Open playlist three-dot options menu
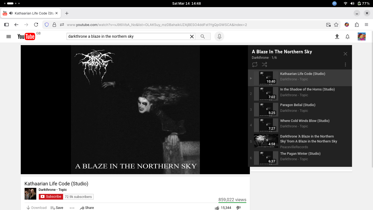 coord(345,65)
